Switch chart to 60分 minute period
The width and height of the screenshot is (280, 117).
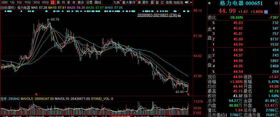(45, 2)
